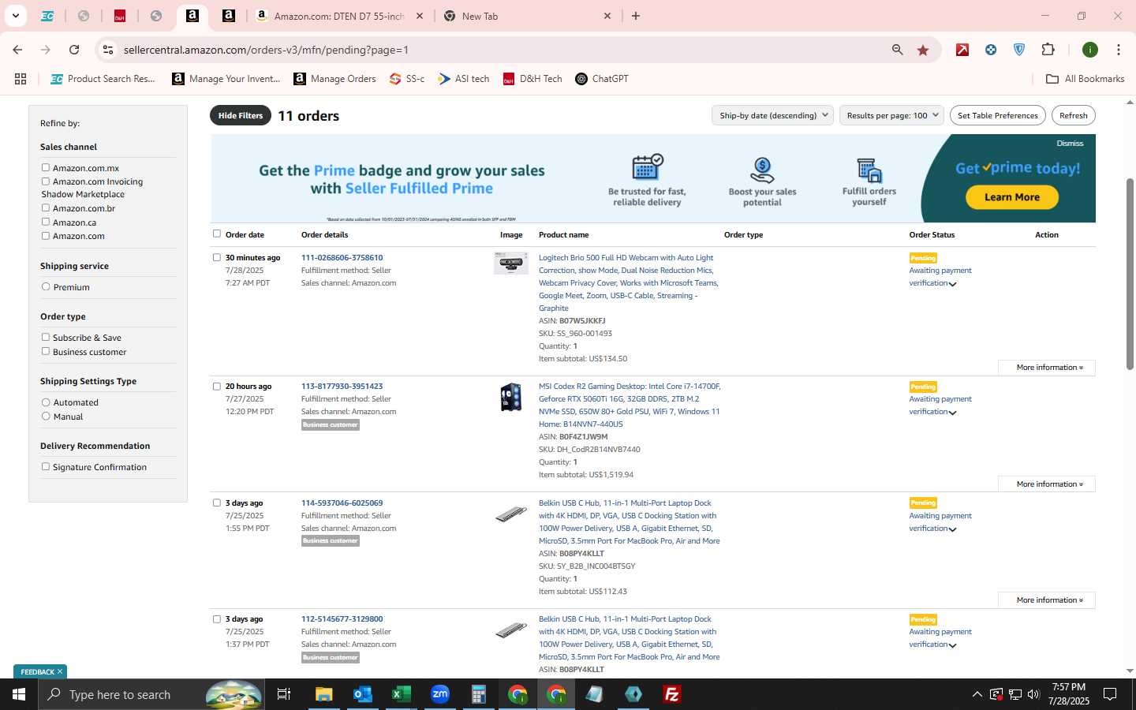1136x710 pixels.
Task: Check the Subscribe & Save filter
Action: (46, 337)
